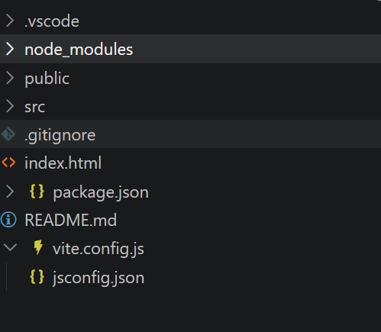The height and width of the screenshot is (332, 381).
Task: Click the curly braces icon for package.json
Action: (37, 192)
